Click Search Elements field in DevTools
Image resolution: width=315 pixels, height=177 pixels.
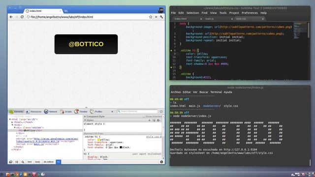[137, 112]
